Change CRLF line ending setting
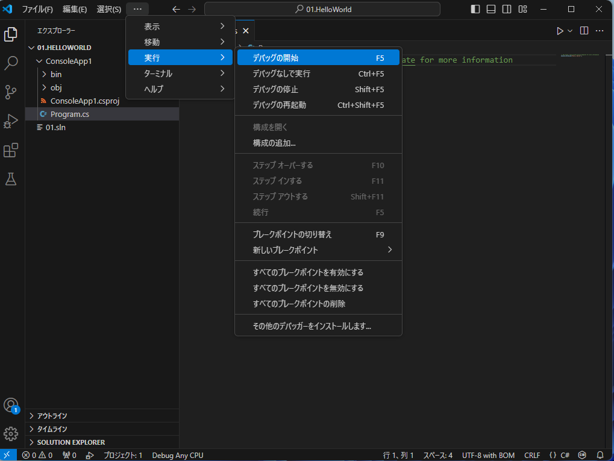The height and width of the screenshot is (461, 614). click(x=532, y=455)
